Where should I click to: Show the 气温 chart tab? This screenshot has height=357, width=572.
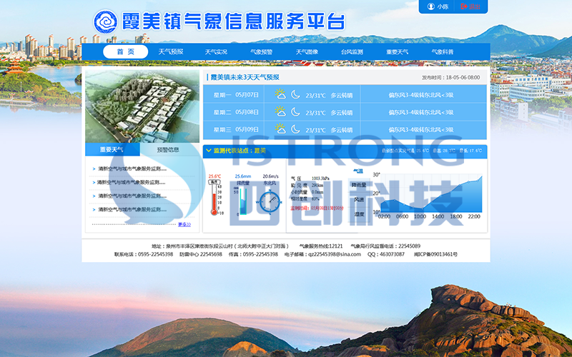pos(358,171)
